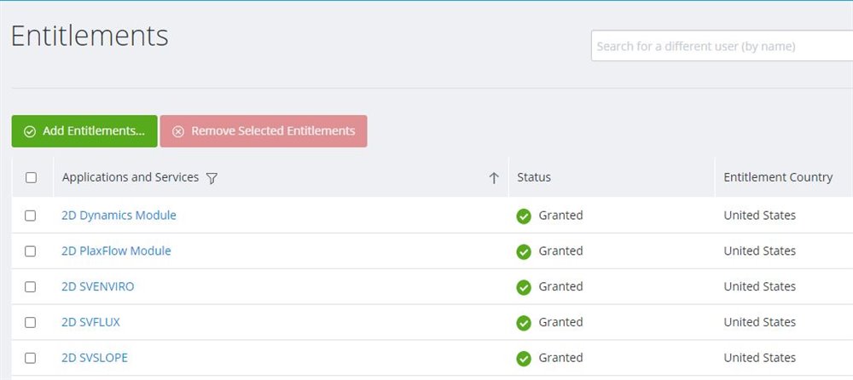853x380 pixels.
Task: Focus the search for a different user field
Action: tap(721, 46)
